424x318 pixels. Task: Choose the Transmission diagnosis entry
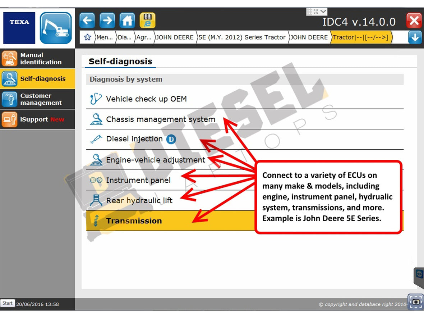[x=134, y=221]
